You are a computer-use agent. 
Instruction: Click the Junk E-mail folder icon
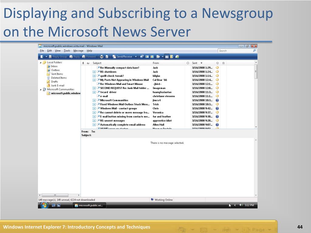pyautogui.click(x=48, y=86)
